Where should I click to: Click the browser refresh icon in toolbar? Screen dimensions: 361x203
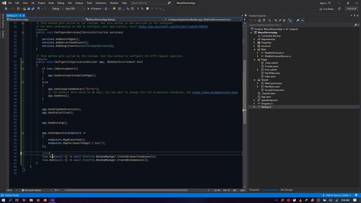(x=106, y=9)
